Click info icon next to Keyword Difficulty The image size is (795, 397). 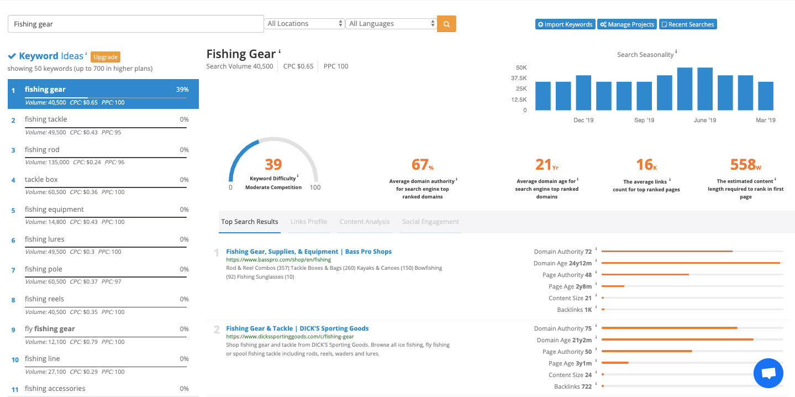point(298,176)
